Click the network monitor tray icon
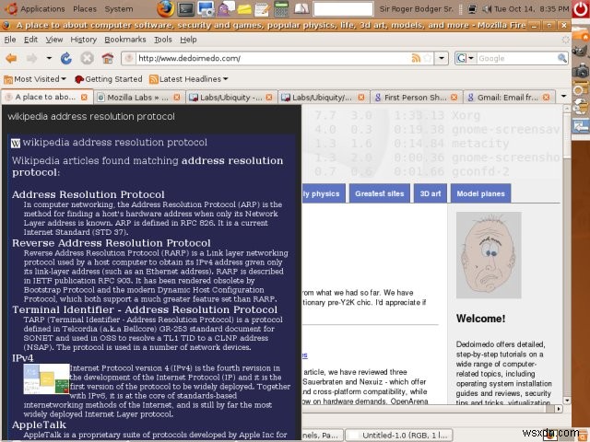 (x=473, y=9)
